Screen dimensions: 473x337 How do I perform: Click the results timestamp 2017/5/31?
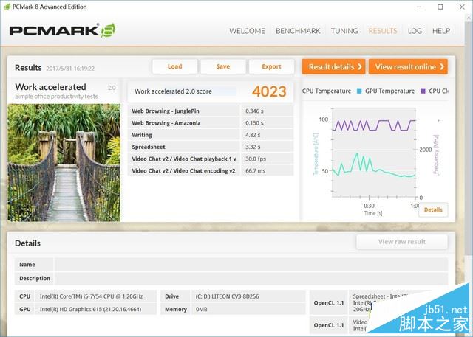pos(70,69)
